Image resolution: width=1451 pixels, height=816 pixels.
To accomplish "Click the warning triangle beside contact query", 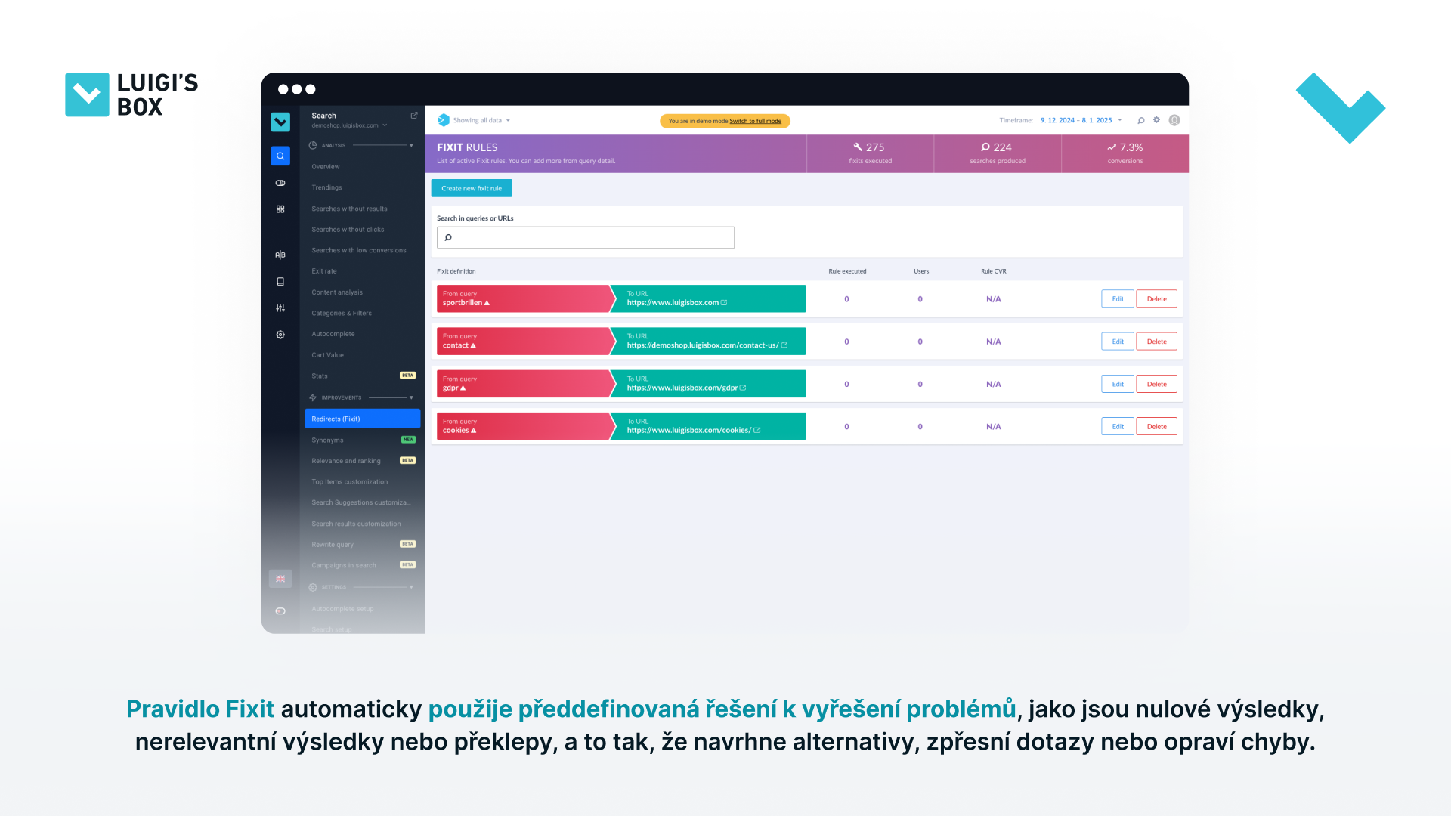I will 473,345.
